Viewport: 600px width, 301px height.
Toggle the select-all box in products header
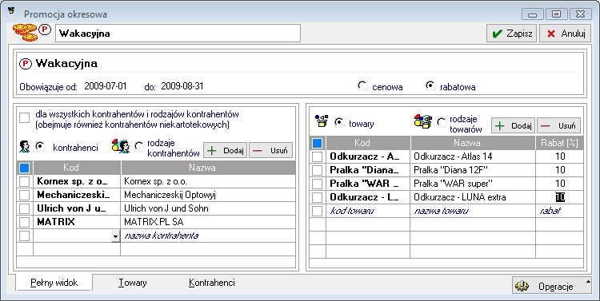coord(318,143)
